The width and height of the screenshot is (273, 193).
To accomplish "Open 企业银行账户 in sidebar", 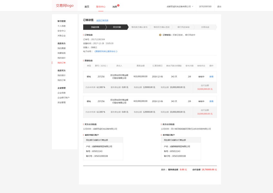I will [63, 98].
